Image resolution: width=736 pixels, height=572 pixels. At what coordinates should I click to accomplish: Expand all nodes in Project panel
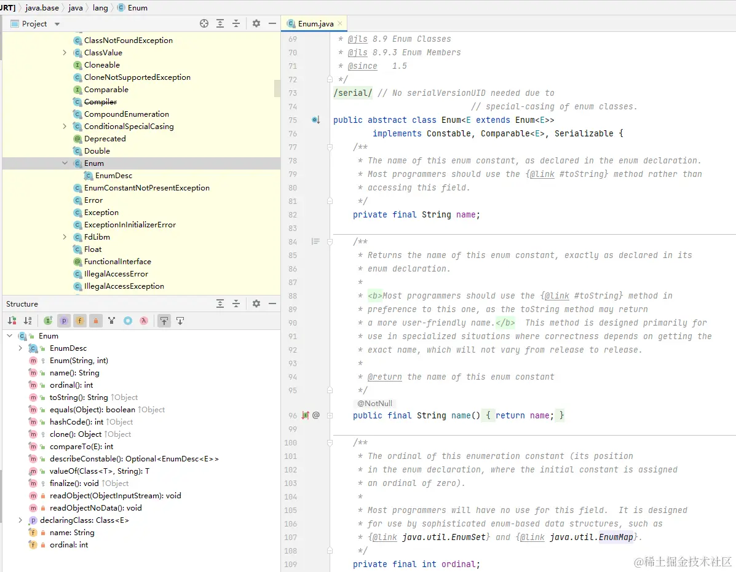(220, 23)
